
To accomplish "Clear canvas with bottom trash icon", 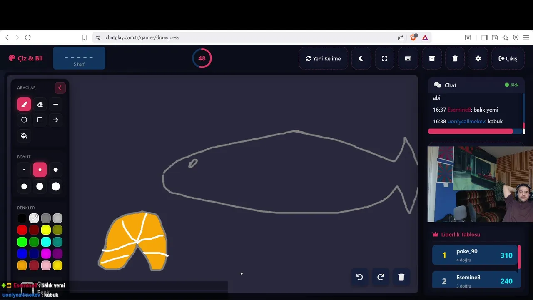I will pyautogui.click(x=401, y=277).
